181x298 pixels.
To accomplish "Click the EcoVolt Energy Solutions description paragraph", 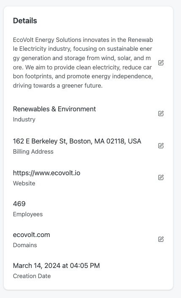I will click(x=83, y=63).
